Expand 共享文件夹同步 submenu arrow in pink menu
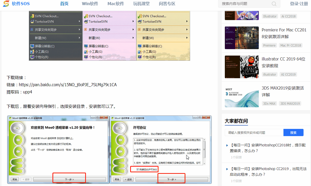The image size is (311, 186). click(133, 30)
